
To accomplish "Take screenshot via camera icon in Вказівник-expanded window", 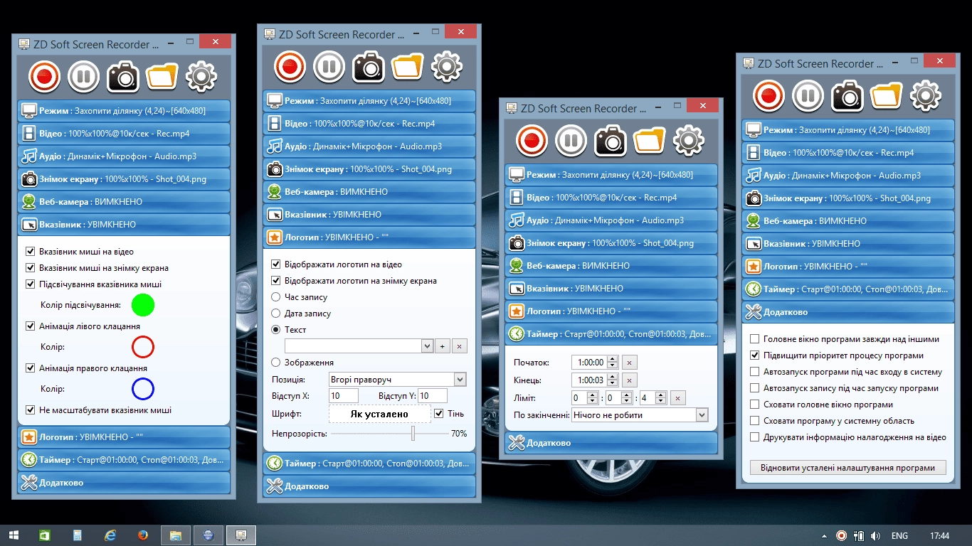I will 122,76.
